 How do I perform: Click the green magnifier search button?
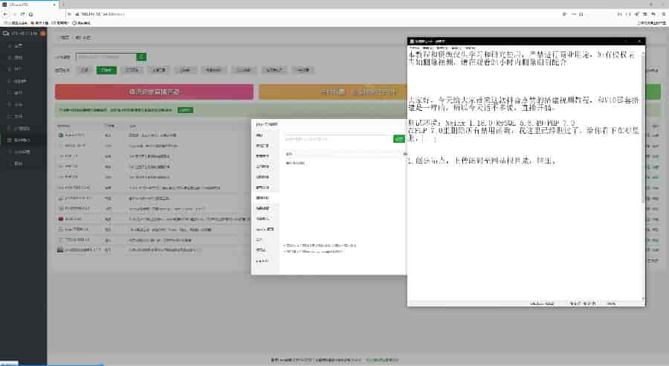click(141, 57)
